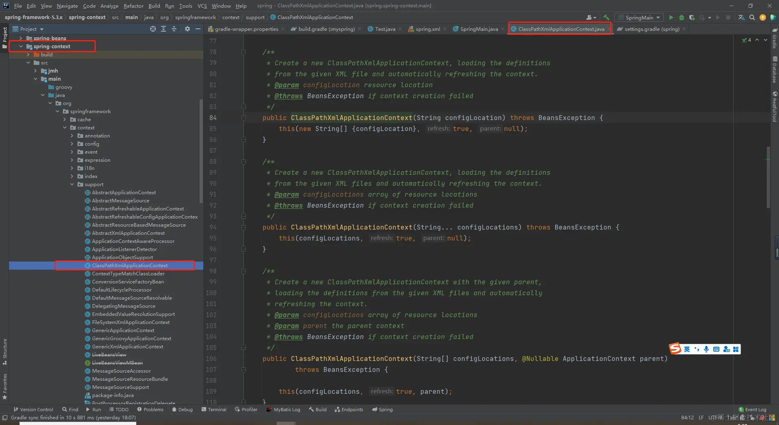Screen dimensions: 779x425
Task: Collapse the spring-context module node
Action: tap(21, 46)
